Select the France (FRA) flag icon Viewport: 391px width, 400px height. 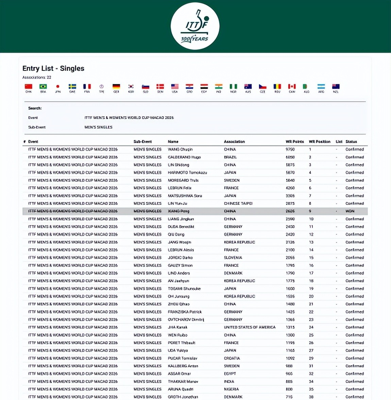pos(87,86)
